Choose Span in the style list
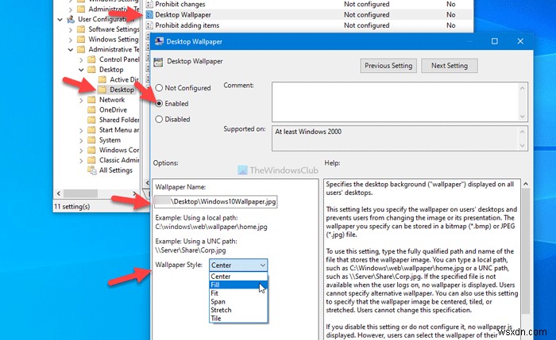Screen dimensions: 556x340 (238, 301)
